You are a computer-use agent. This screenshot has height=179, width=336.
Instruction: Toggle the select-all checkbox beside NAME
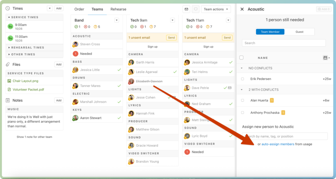241,58
